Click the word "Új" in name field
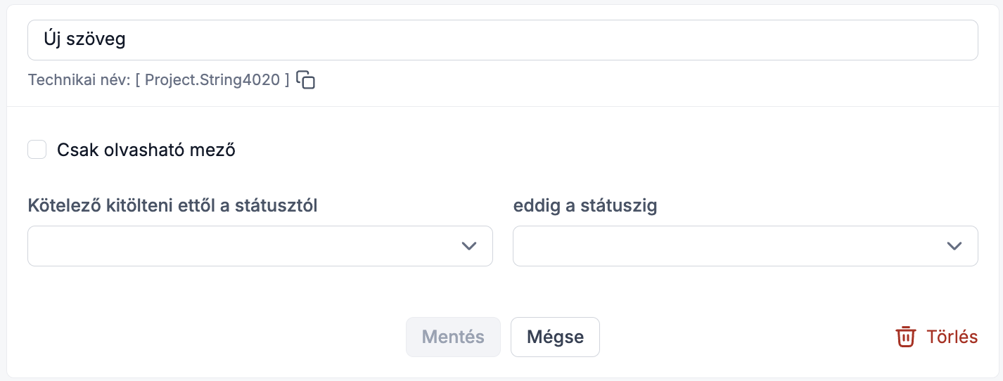The height and width of the screenshot is (381, 1003). tap(53, 39)
